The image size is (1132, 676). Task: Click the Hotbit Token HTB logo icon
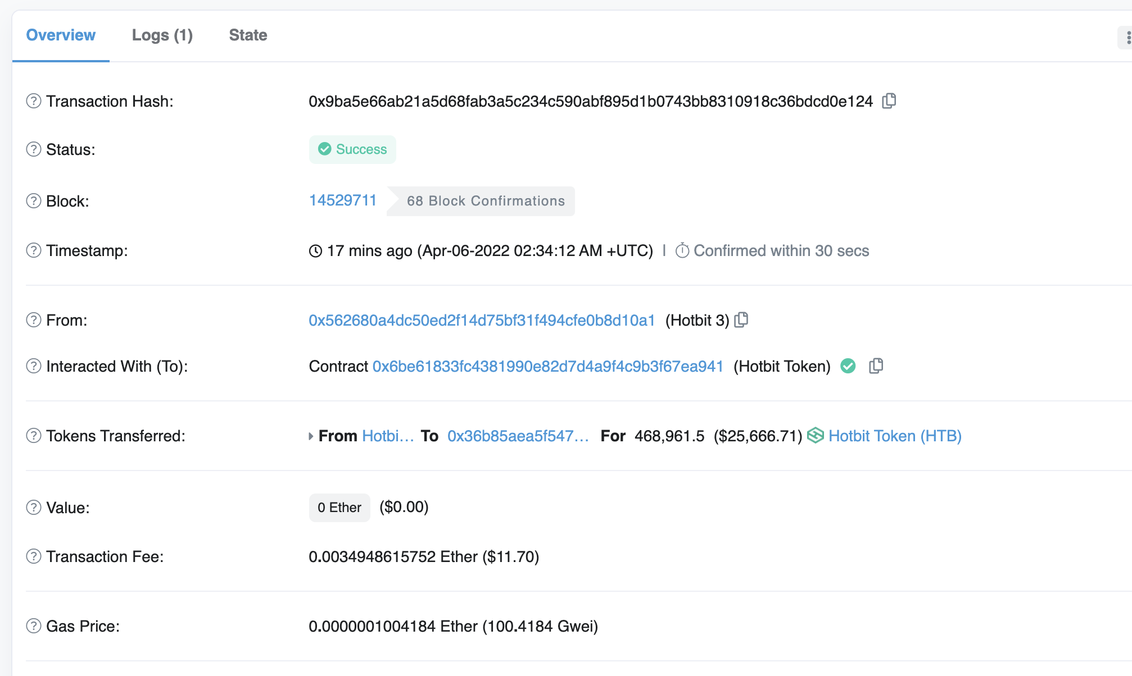click(815, 436)
